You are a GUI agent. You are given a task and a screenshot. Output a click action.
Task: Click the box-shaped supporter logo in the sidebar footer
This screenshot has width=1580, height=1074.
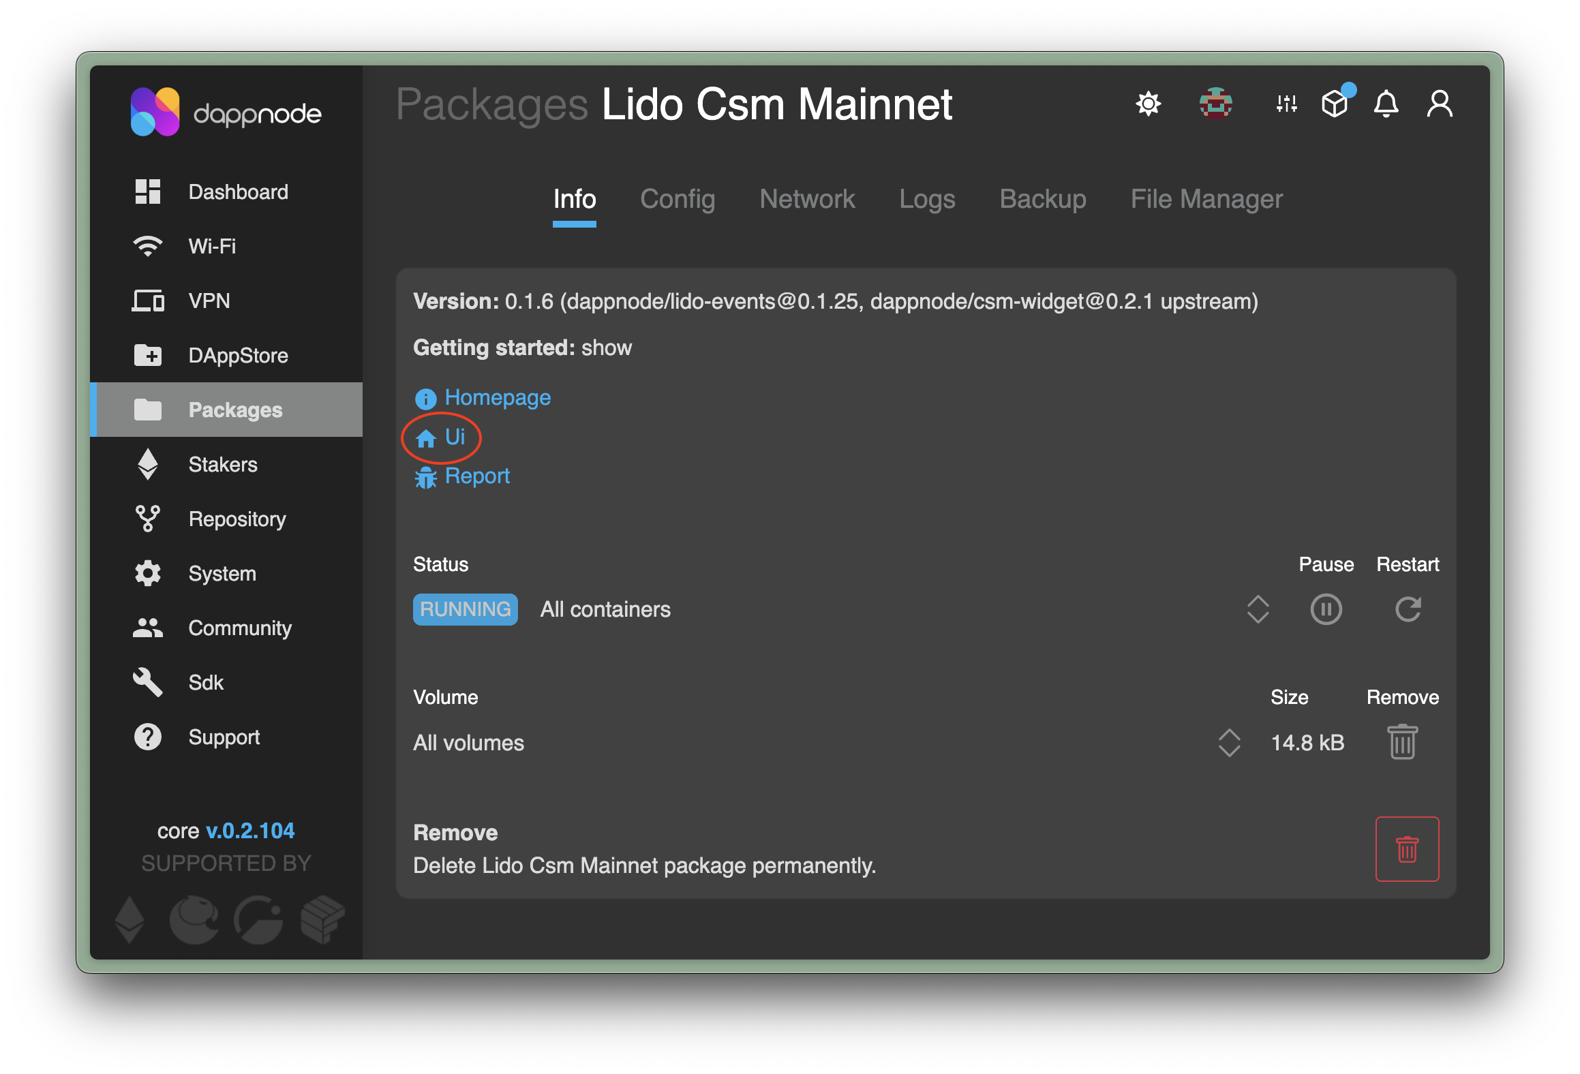point(323,919)
